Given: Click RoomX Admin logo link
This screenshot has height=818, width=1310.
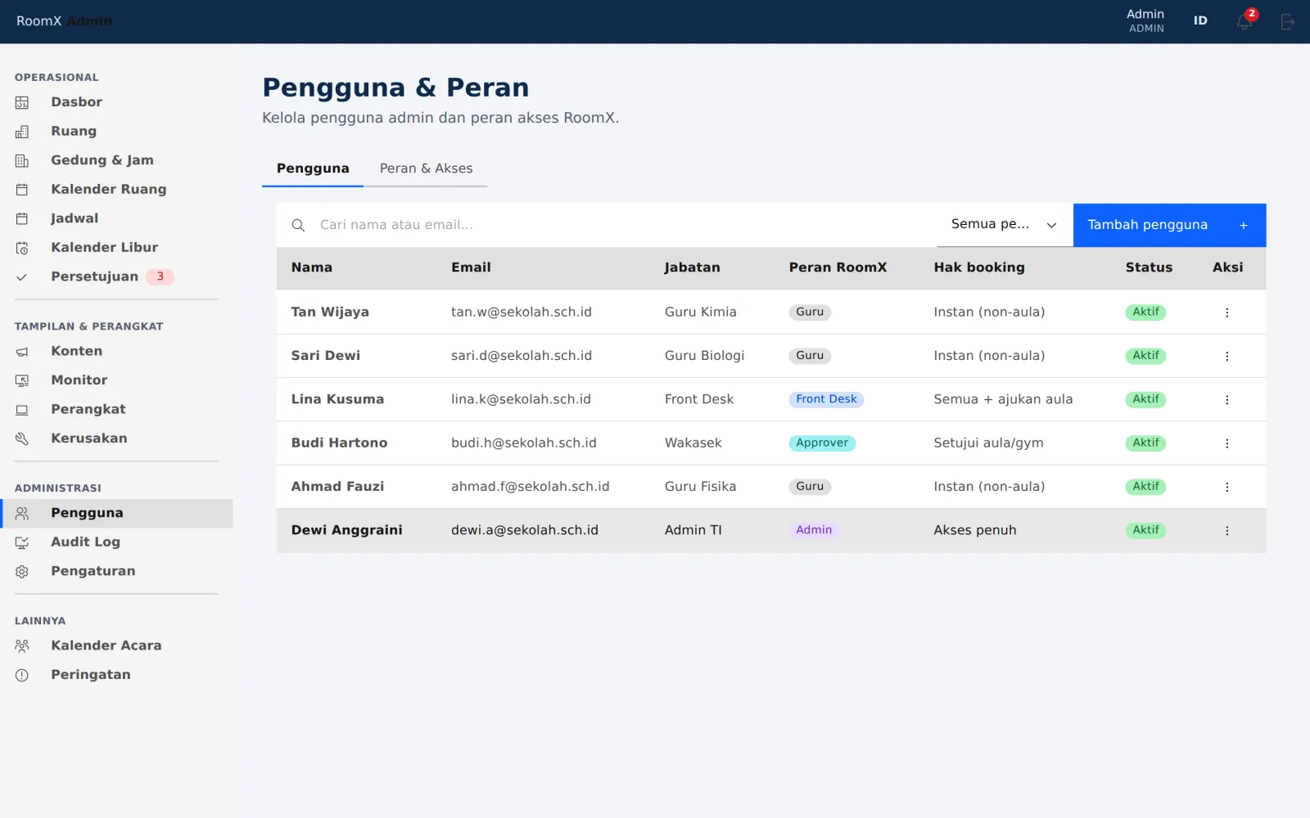Looking at the screenshot, I should [64, 21].
